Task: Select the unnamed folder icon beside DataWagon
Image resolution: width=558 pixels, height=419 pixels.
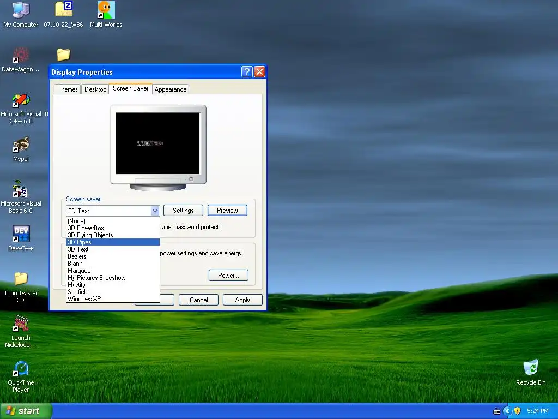Action: 63,55
